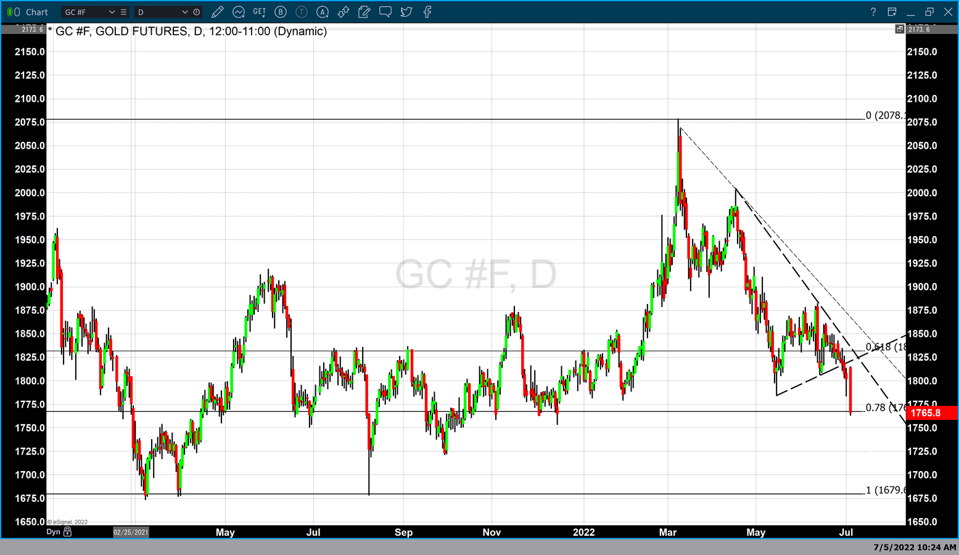Open the window layout dropdown icon
The height and width of the screenshot is (555, 959).
click(892, 12)
